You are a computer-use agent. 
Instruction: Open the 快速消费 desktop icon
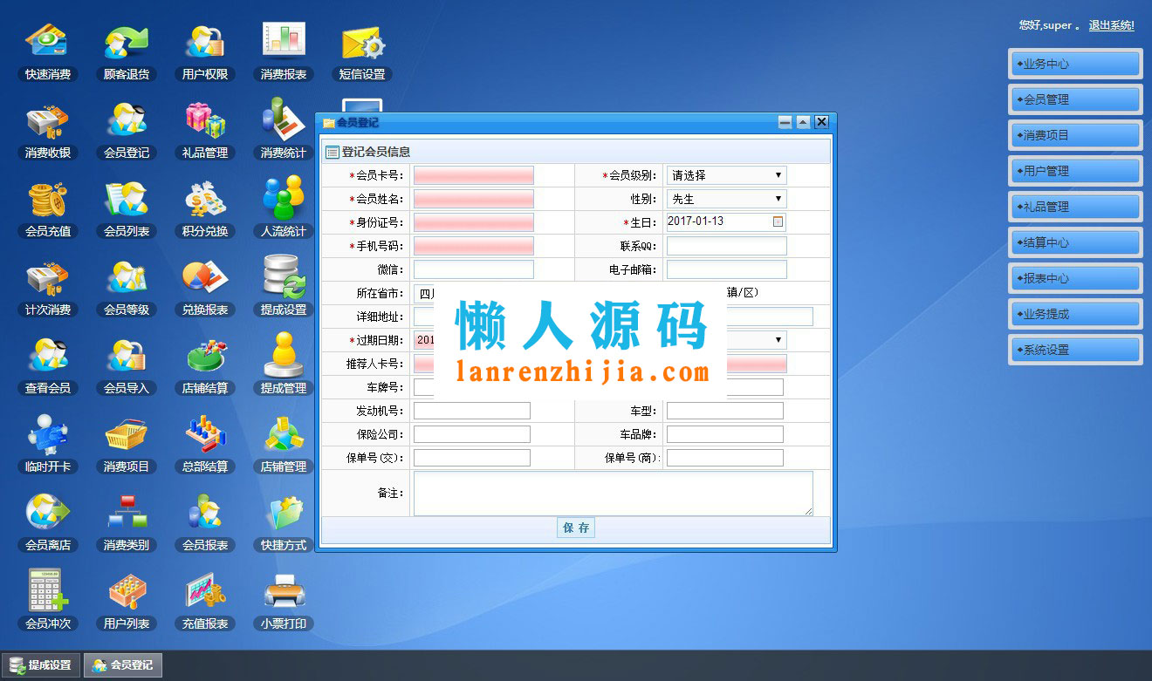tap(48, 52)
